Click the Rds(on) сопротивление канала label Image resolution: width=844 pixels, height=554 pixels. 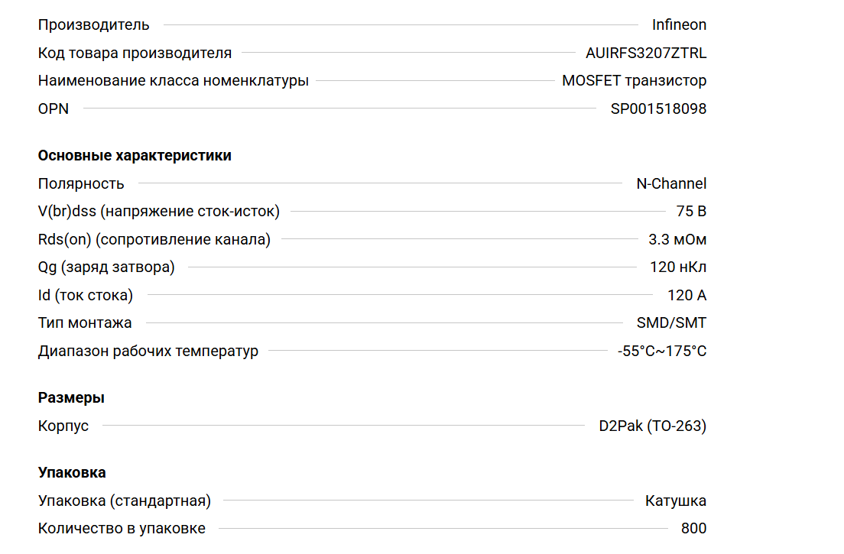coord(154,239)
